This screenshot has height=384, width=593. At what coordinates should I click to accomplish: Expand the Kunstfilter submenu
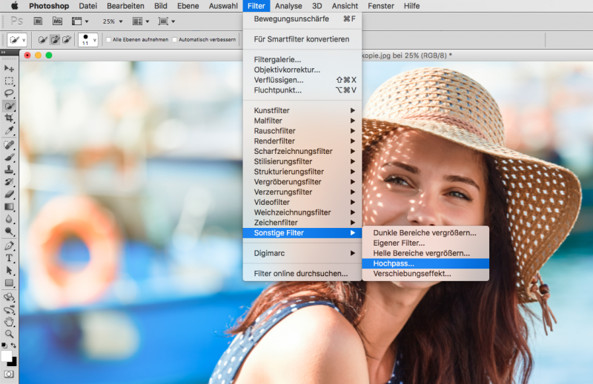point(302,110)
